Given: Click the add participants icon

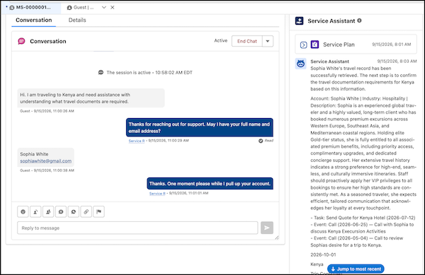Looking at the screenshot, I should 48,211.
